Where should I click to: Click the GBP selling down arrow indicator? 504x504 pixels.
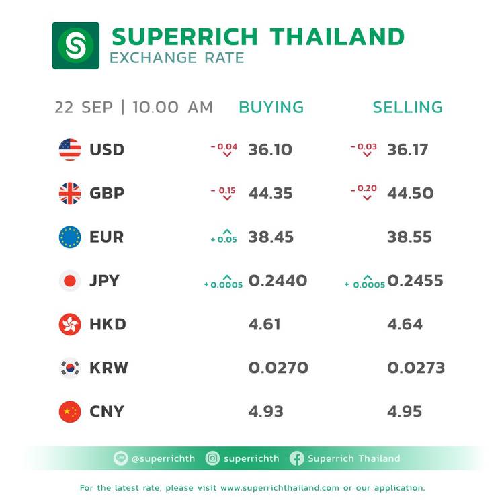coord(367,198)
